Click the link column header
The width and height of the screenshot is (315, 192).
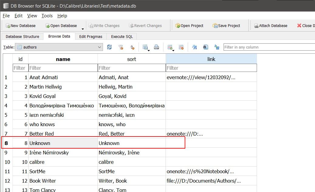coord(211,59)
